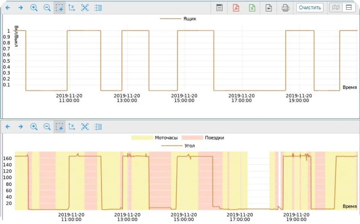
Task: Toggle Угол series in bottom legend
Action: pos(179,145)
